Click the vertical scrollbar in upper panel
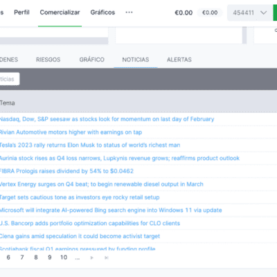Image resolution: width=277 pixels, height=277 pixels. (x=244, y=35)
